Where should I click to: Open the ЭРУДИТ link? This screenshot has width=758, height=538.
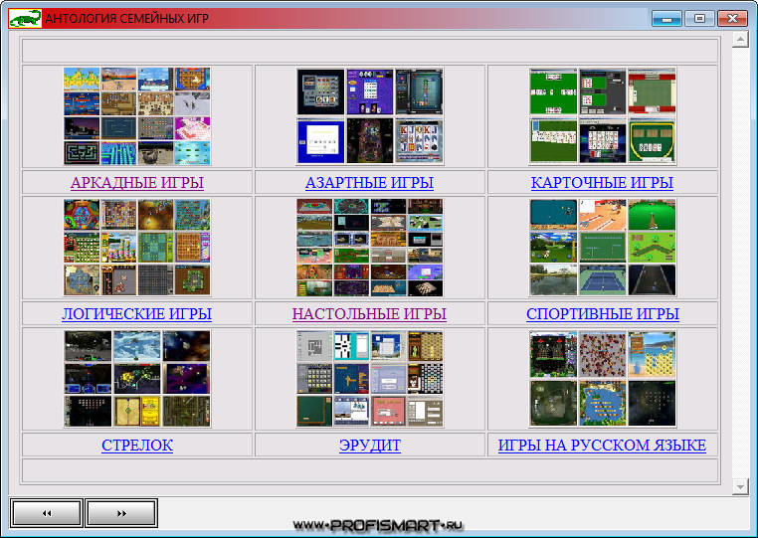tap(370, 445)
